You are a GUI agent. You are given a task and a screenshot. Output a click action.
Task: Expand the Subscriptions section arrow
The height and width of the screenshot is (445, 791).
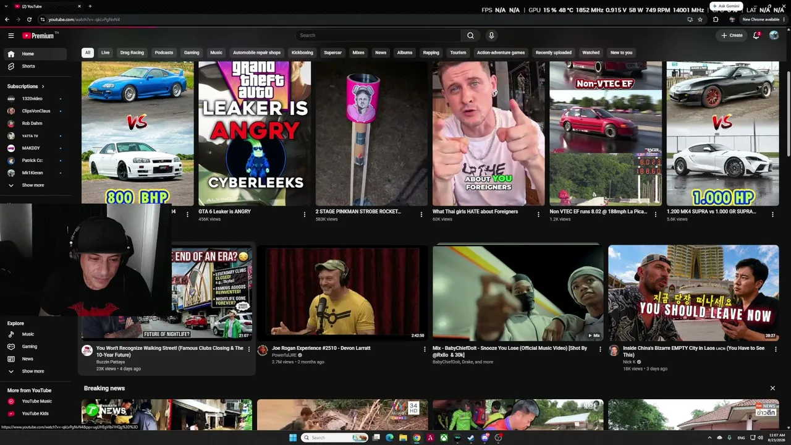pos(43,87)
